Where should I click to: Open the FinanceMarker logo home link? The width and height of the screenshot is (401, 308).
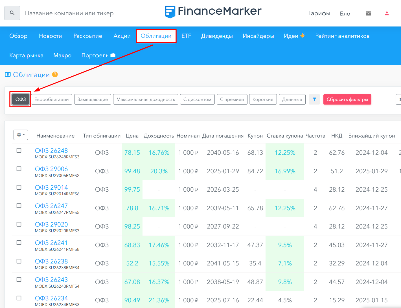tap(213, 12)
